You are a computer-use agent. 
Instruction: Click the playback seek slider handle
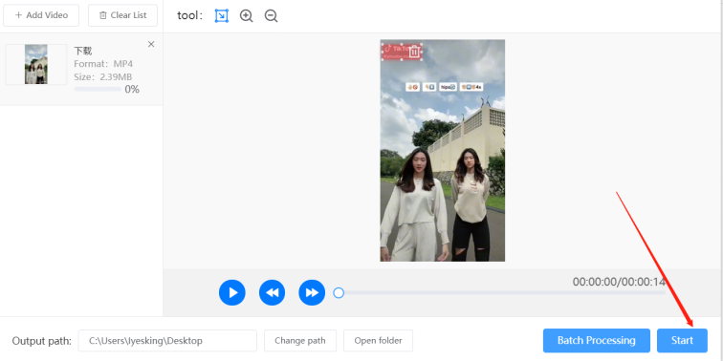pos(339,293)
